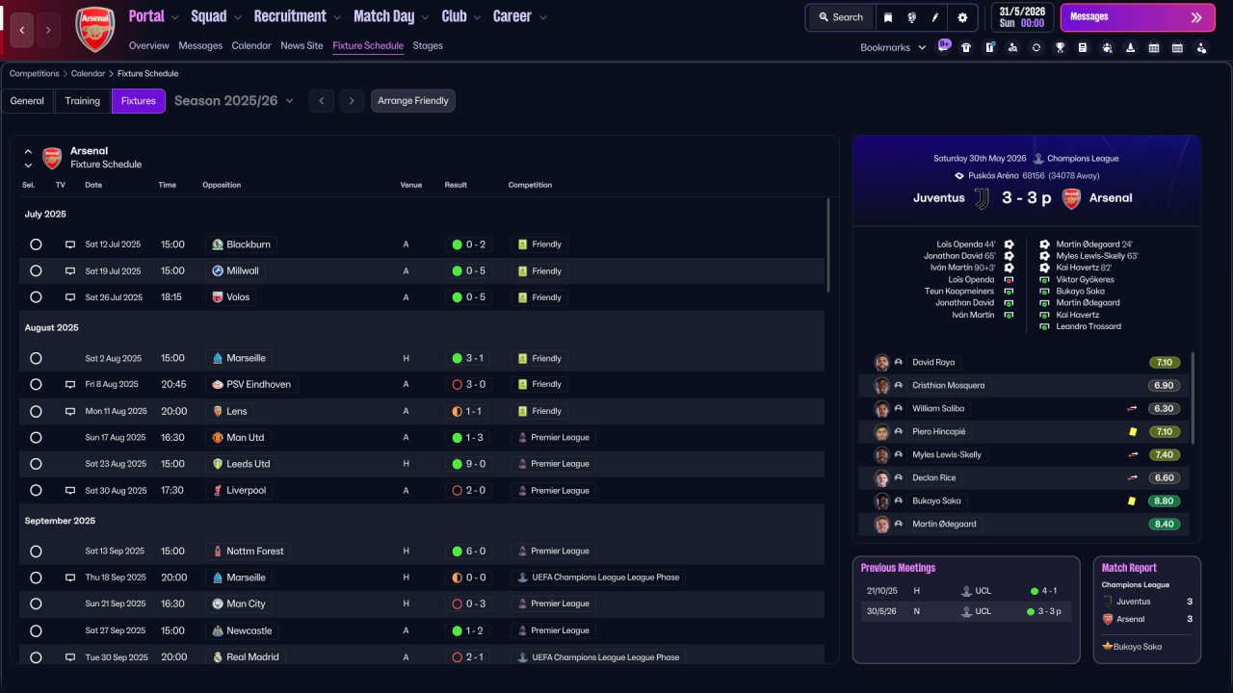This screenshot has width=1233, height=693.
Task: Click the Arrange Friendly button
Action: point(413,101)
